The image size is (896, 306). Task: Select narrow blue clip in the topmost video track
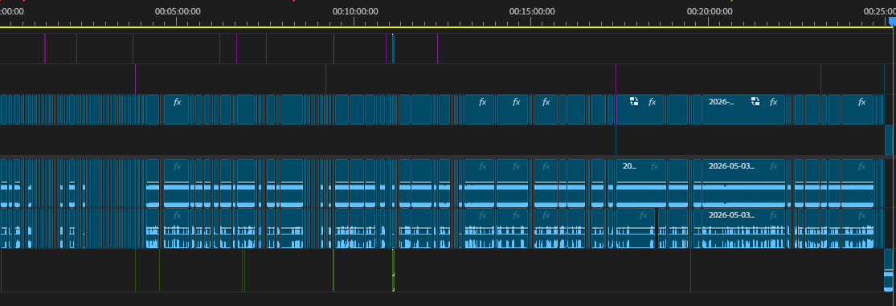point(393,48)
